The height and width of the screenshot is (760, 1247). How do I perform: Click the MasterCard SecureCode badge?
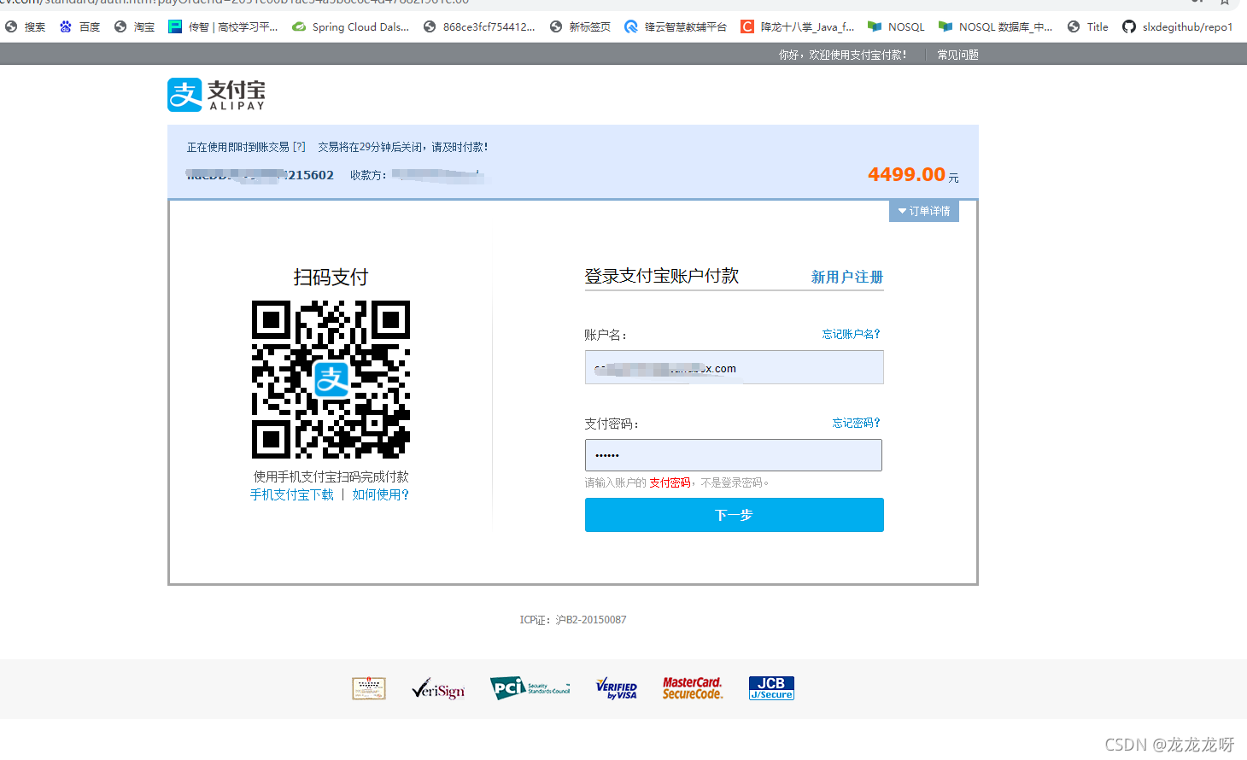click(x=693, y=688)
